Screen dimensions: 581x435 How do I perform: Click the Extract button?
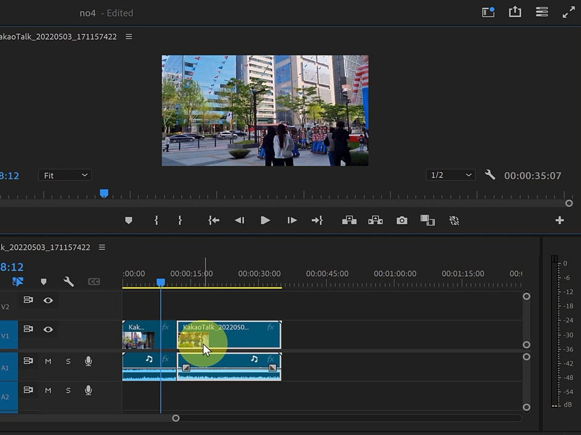click(375, 221)
